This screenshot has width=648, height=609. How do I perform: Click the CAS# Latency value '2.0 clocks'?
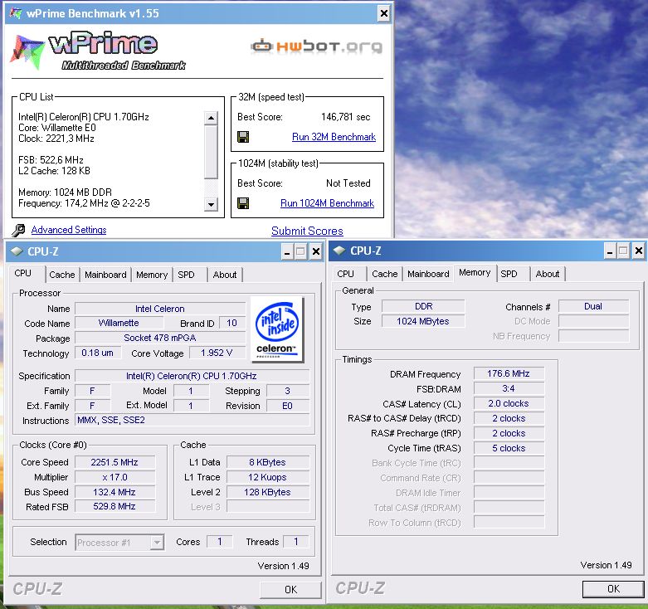[509, 403]
